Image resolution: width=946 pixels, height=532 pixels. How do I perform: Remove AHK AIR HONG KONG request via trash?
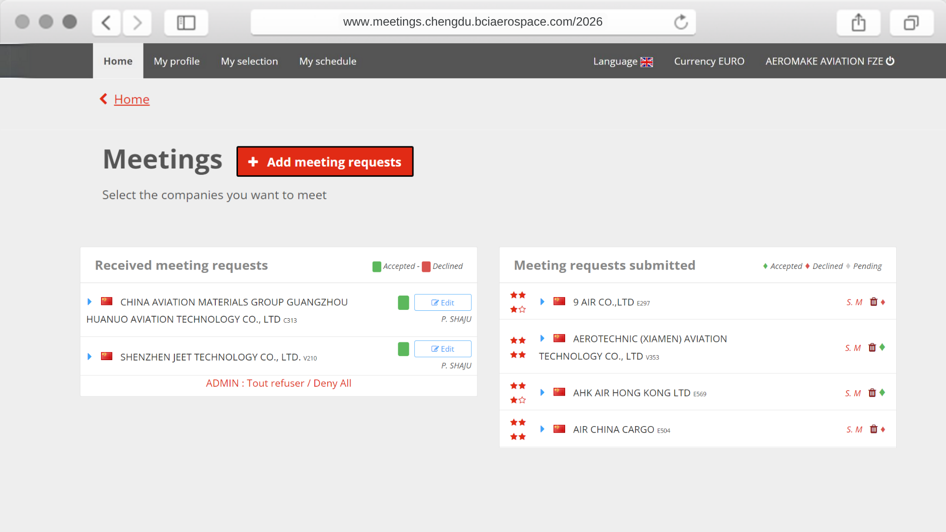coord(872,393)
